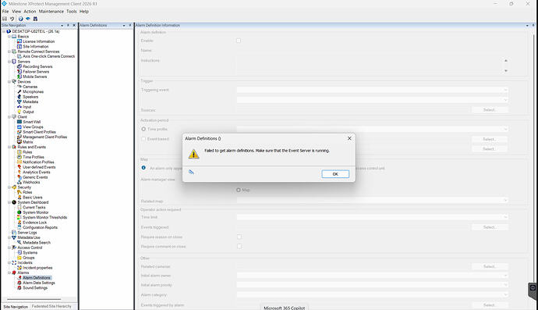The height and width of the screenshot is (310, 538).
Task: Open the Help toolbar icon
Action: (20, 19)
